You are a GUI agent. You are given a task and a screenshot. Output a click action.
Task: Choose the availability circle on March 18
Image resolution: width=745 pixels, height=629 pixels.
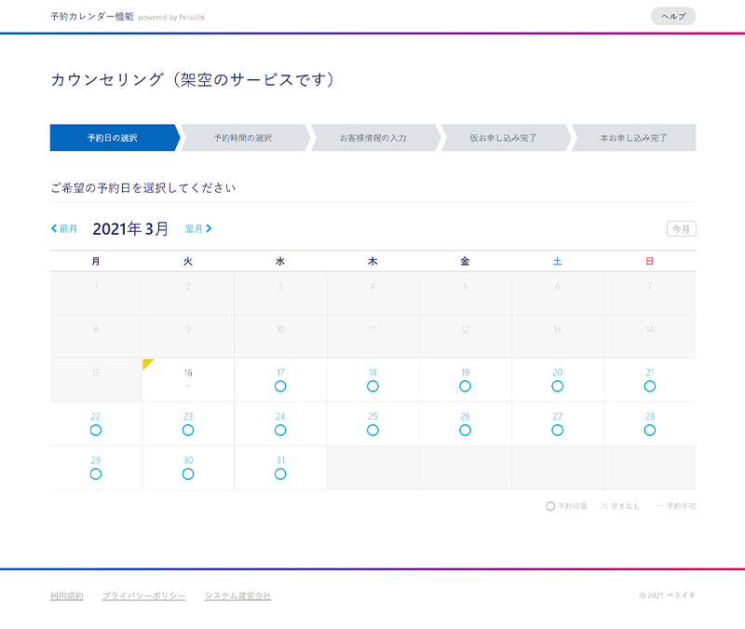pos(372,386)
